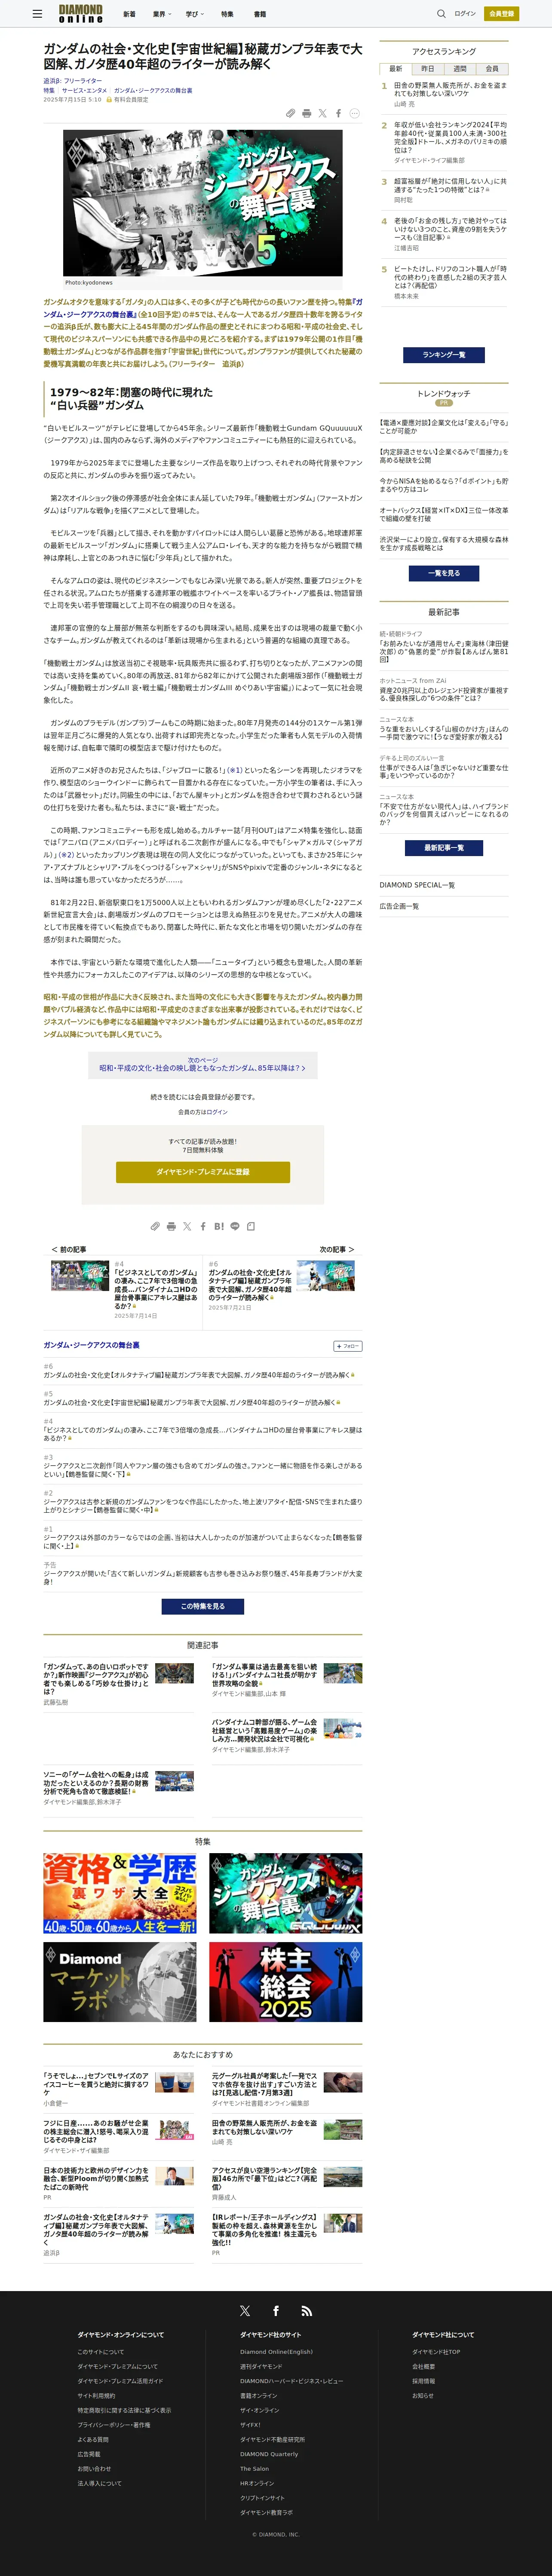Click the この特集を見る button
The image size is (552, 2576).
pyautogui.click(x=203, y=1607)
